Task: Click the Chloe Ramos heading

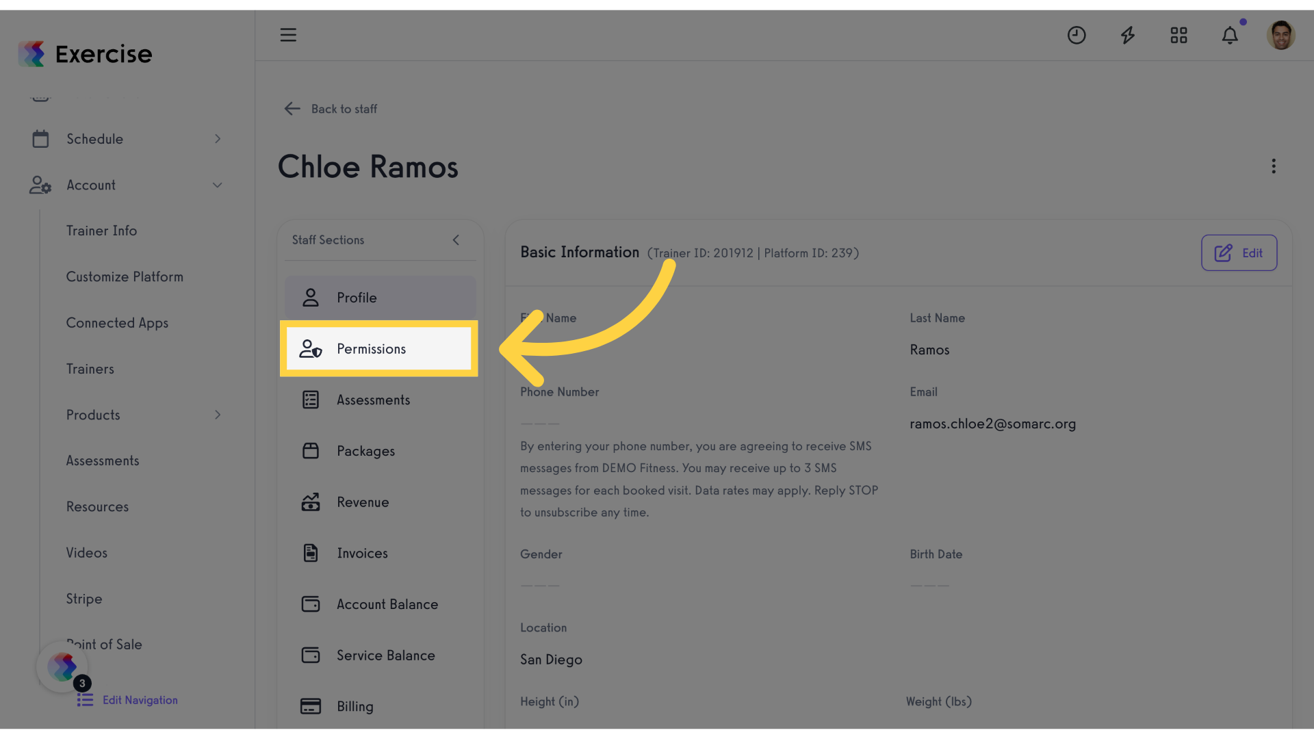Action: pyautogui.click(x=368, y=167)
